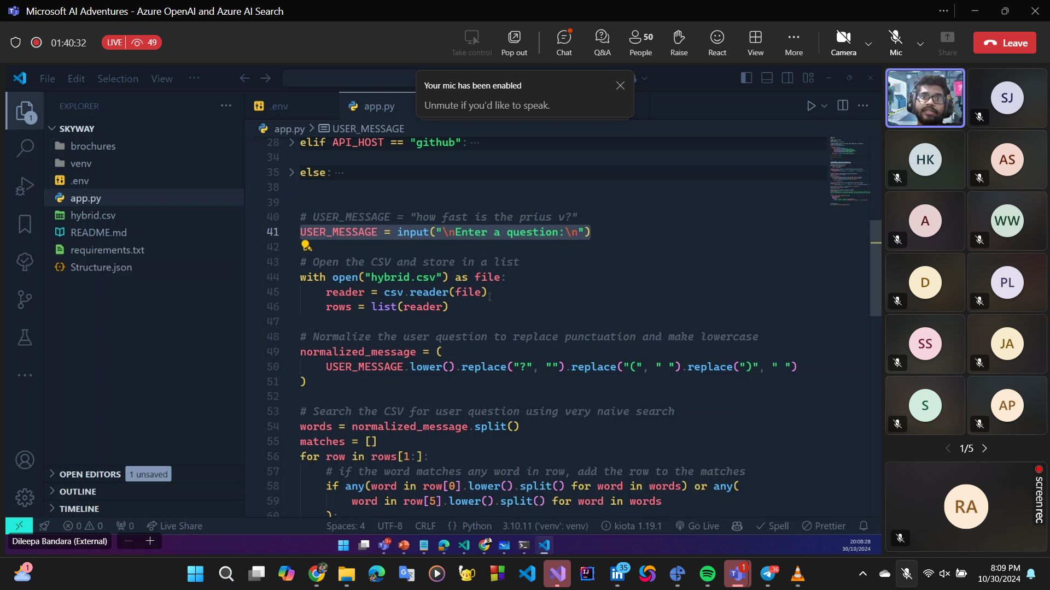The height and width of the screenshot is (590, 1050).
Task: Toggle the bottom panel layout
Action: (x=767, y=78)
